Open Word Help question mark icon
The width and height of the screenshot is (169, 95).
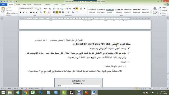(168, 4)
